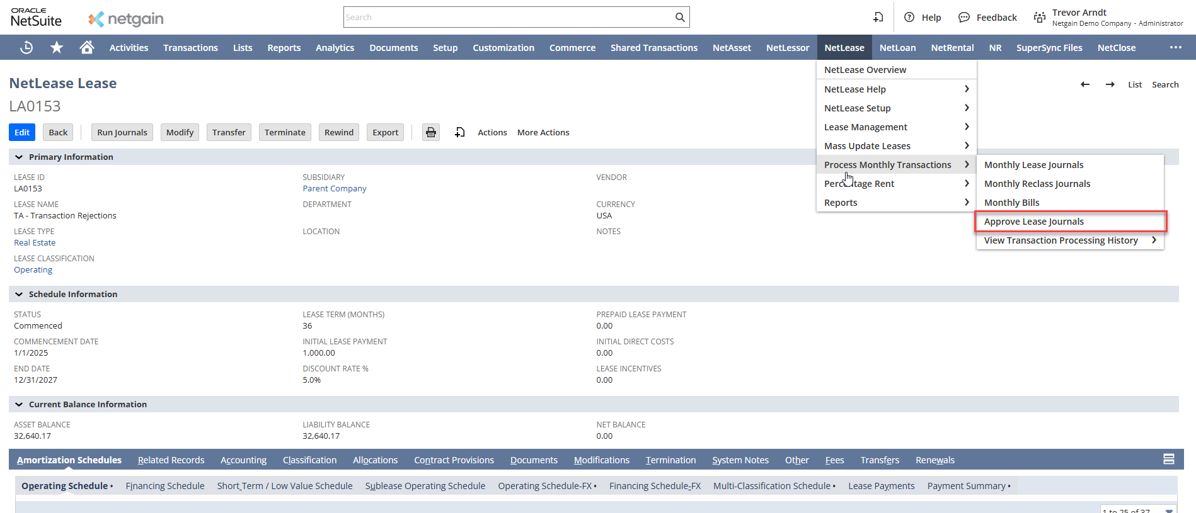The image size is (1196, 513).
Task: Expand the NetLease Help submenu
Action: coord(967,89)
